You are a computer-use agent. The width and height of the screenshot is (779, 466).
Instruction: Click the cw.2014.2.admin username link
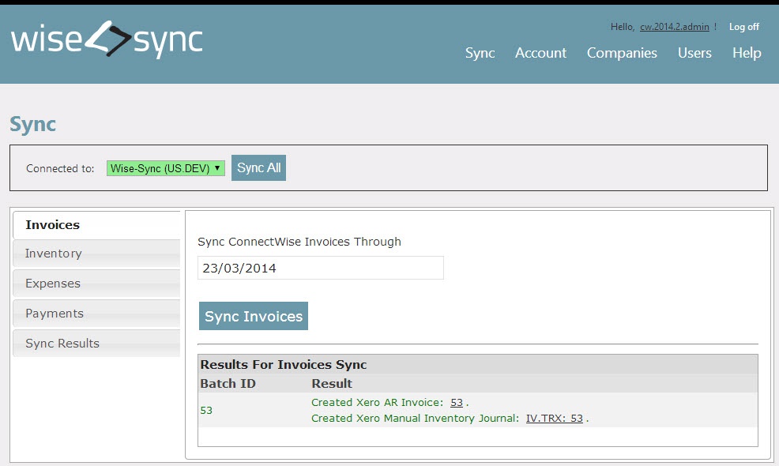click(x=674, y=27)
